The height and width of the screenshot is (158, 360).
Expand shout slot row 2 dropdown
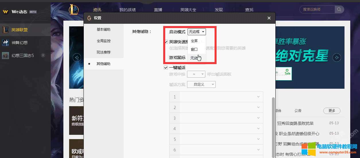(259, 107)
